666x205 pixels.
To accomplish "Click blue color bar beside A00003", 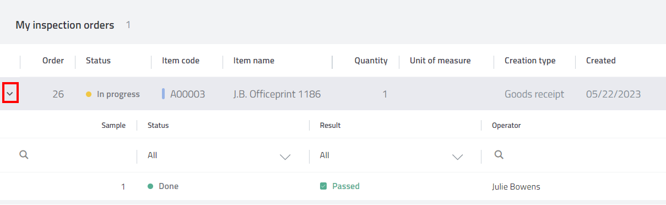I will click(164, 94).
